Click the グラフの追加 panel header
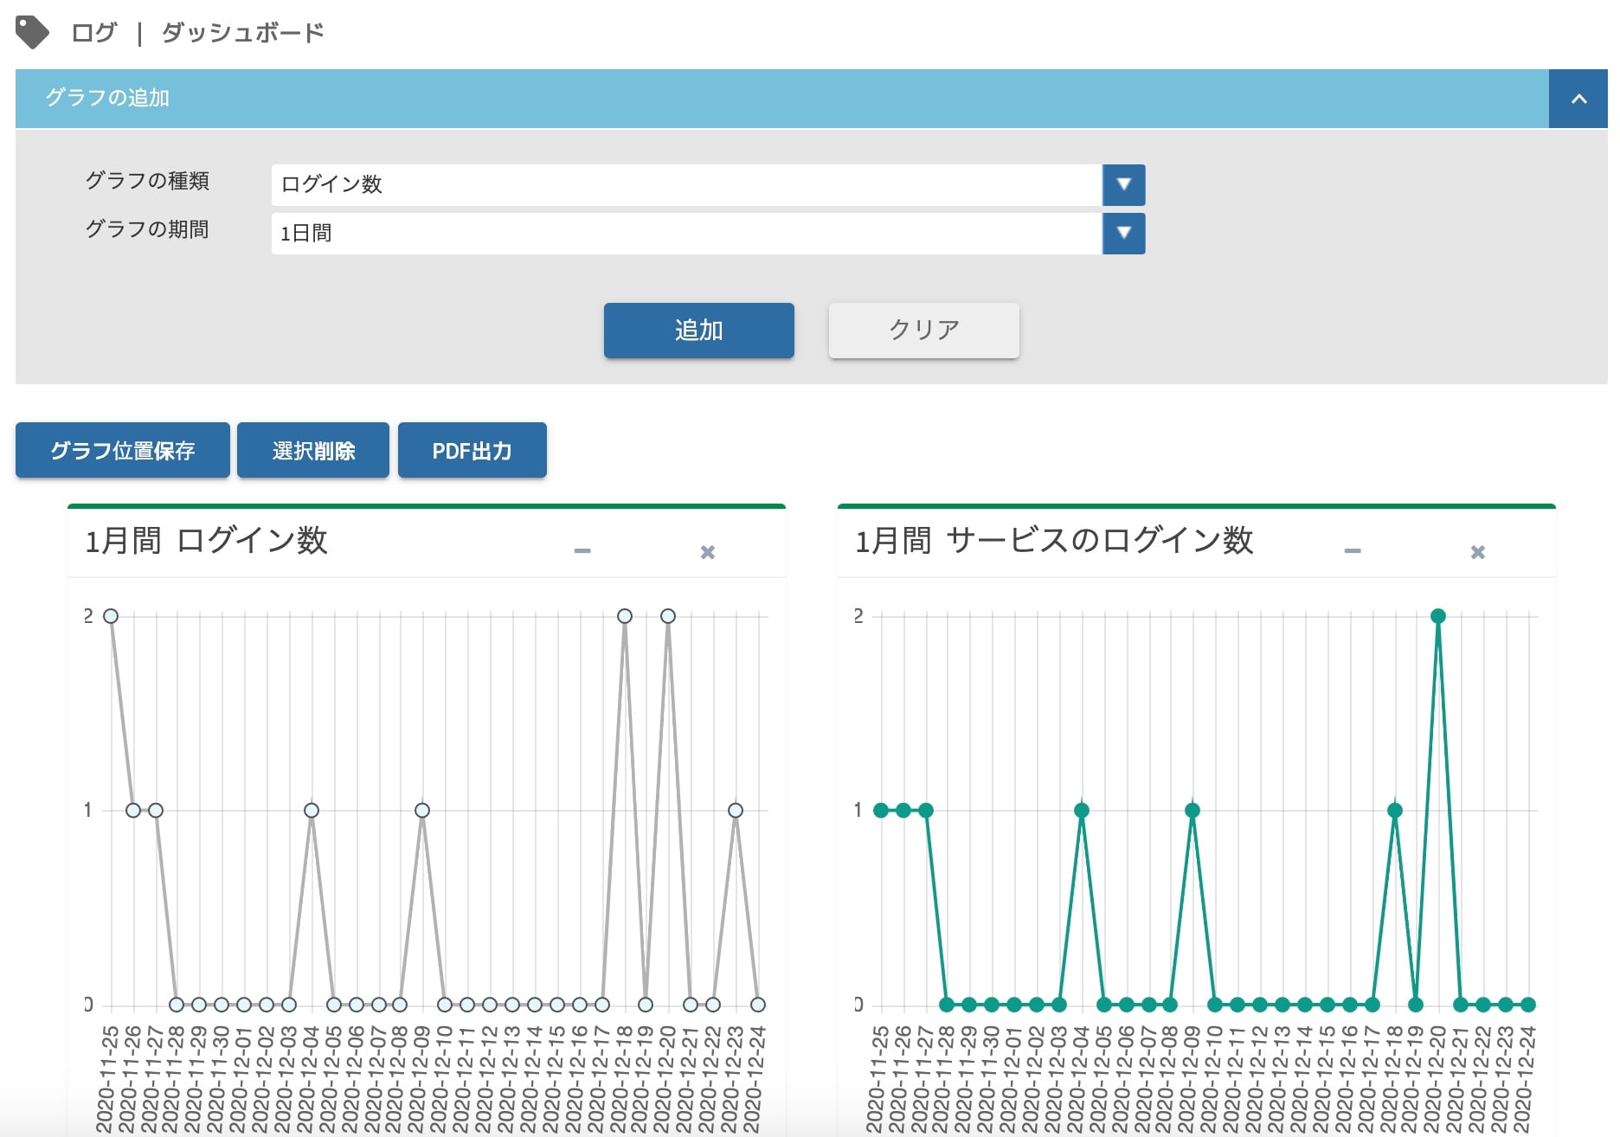Viewport: 1620px width, 1137px height. point(781,99)
